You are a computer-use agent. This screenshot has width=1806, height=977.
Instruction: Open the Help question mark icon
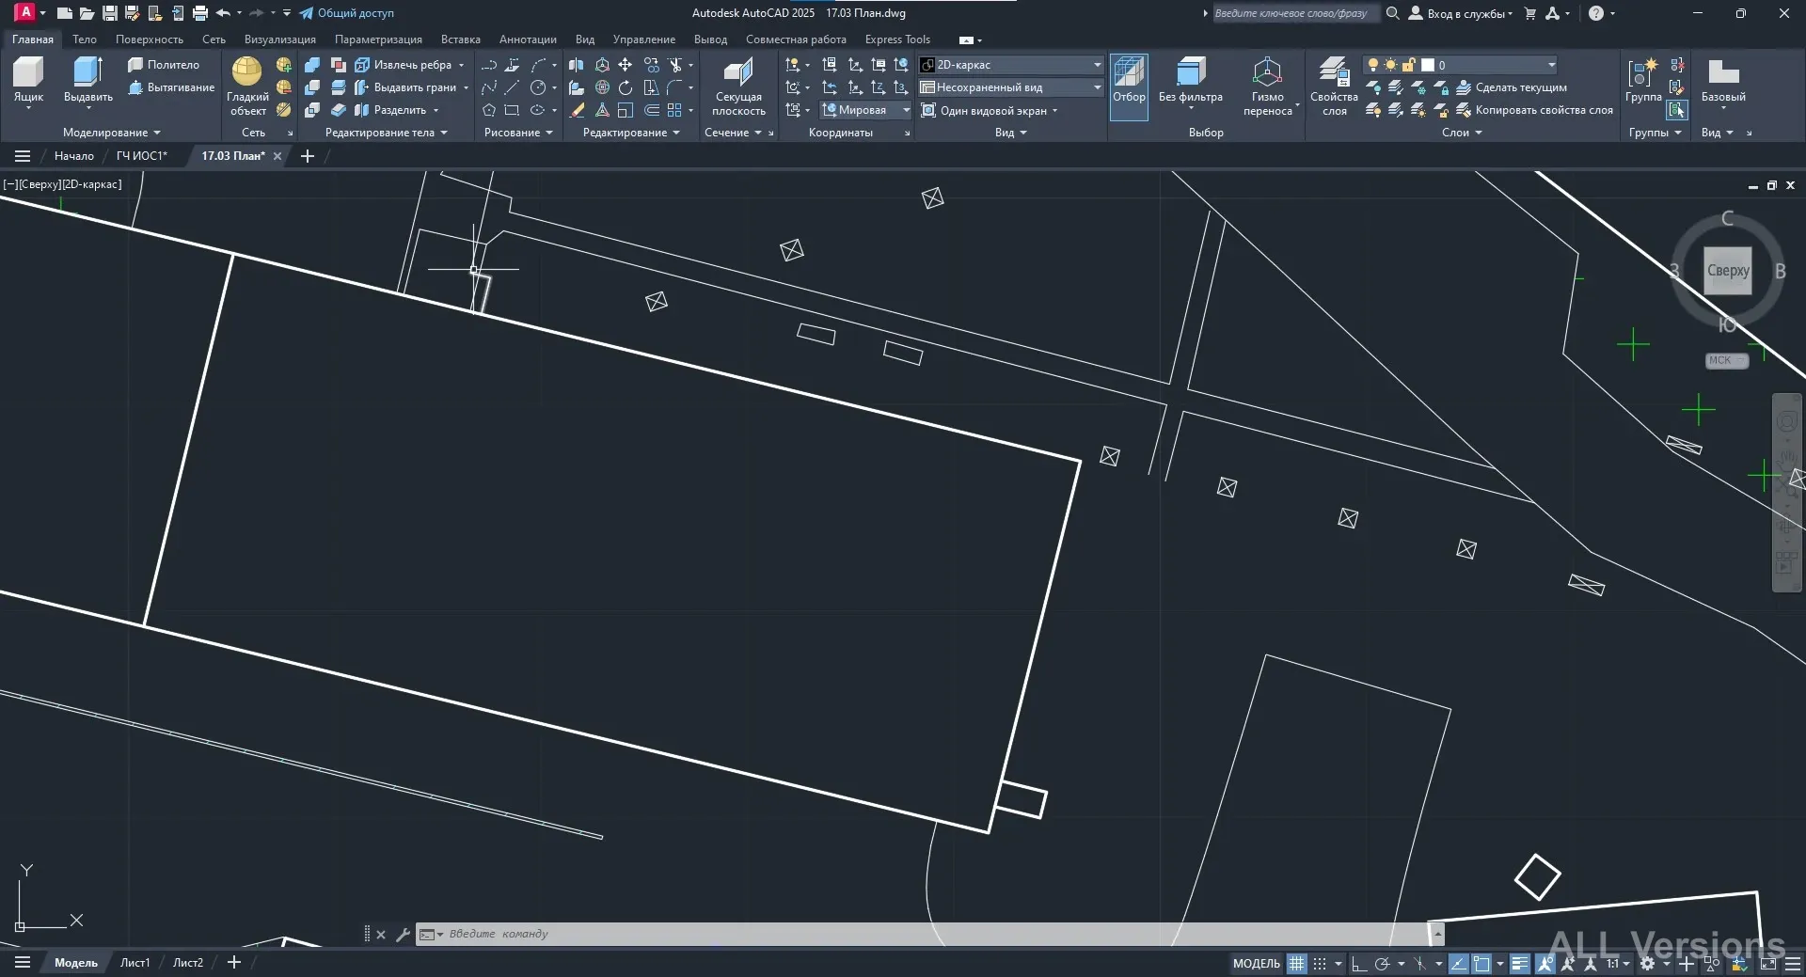pyautogui.click(x=1596, y=13)
